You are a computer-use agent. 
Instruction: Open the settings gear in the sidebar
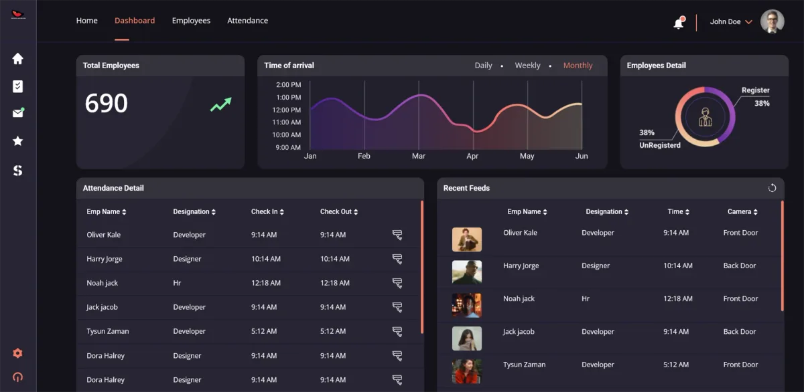(18, 353)
